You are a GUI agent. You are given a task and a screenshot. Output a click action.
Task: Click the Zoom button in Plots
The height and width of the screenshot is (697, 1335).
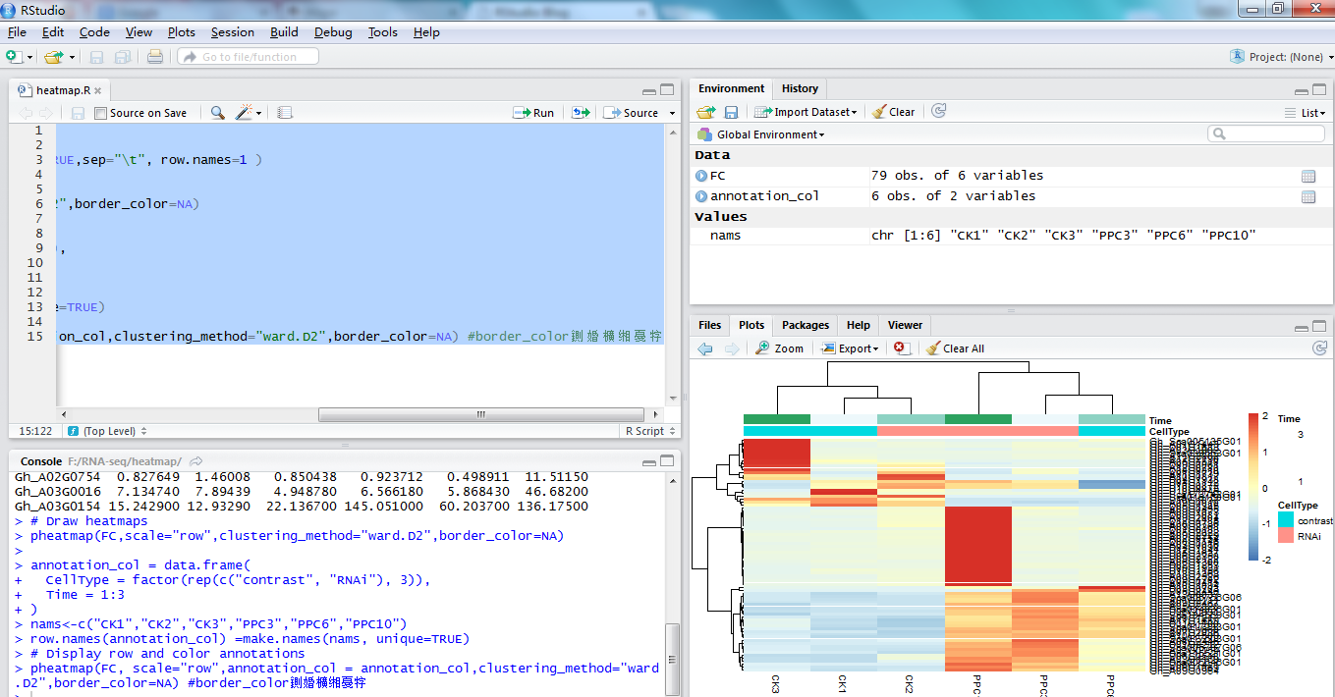779,348
